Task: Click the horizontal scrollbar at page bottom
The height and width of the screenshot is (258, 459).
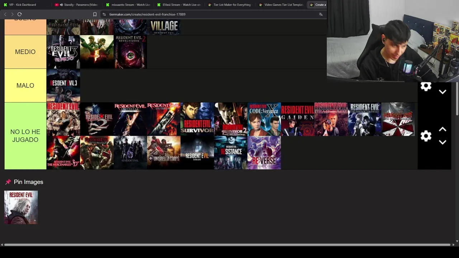Action: 227,245
